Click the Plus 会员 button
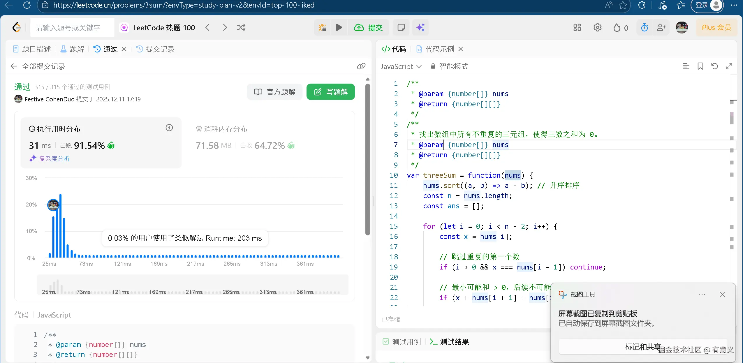743x363 pixels. click(716, 27)
